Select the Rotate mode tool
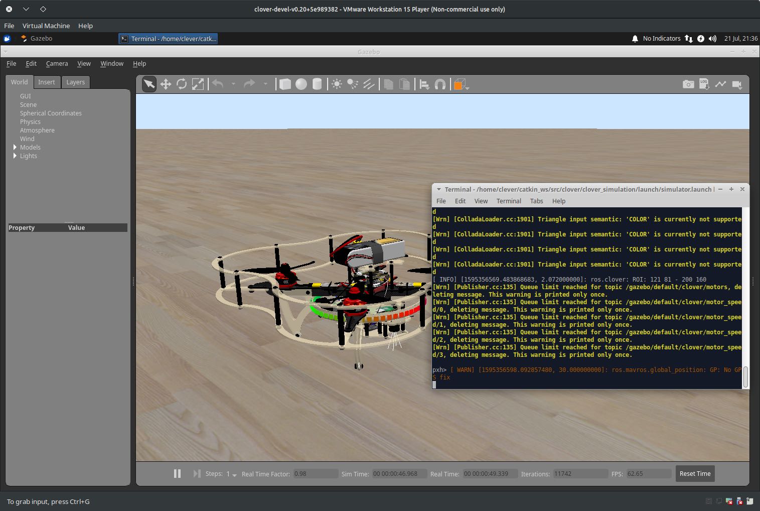 pos(182,84)
